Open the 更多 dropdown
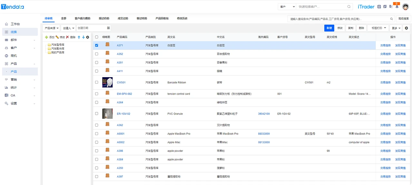The image size is (412, 185). pyautogui.click(x=396, y=28)
